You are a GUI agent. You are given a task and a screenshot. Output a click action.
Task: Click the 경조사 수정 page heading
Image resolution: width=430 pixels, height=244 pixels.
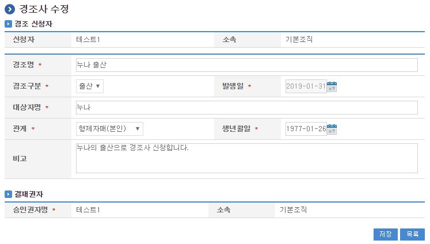coord(45,9)
